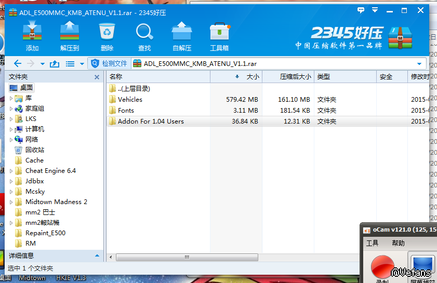The width and height of the screenshot is (437, 283).
Task: Click the 181.54 KB compressed size
Action: 295,110
